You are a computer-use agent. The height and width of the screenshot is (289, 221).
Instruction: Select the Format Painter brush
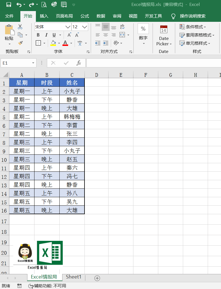(x=20, y=43)
